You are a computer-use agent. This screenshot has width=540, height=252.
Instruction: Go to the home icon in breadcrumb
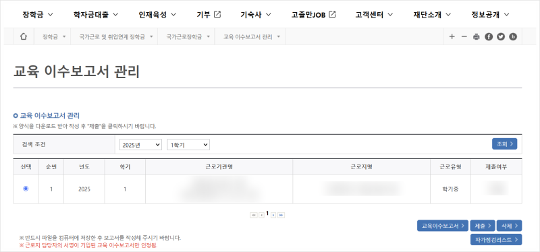click(24, 36)
